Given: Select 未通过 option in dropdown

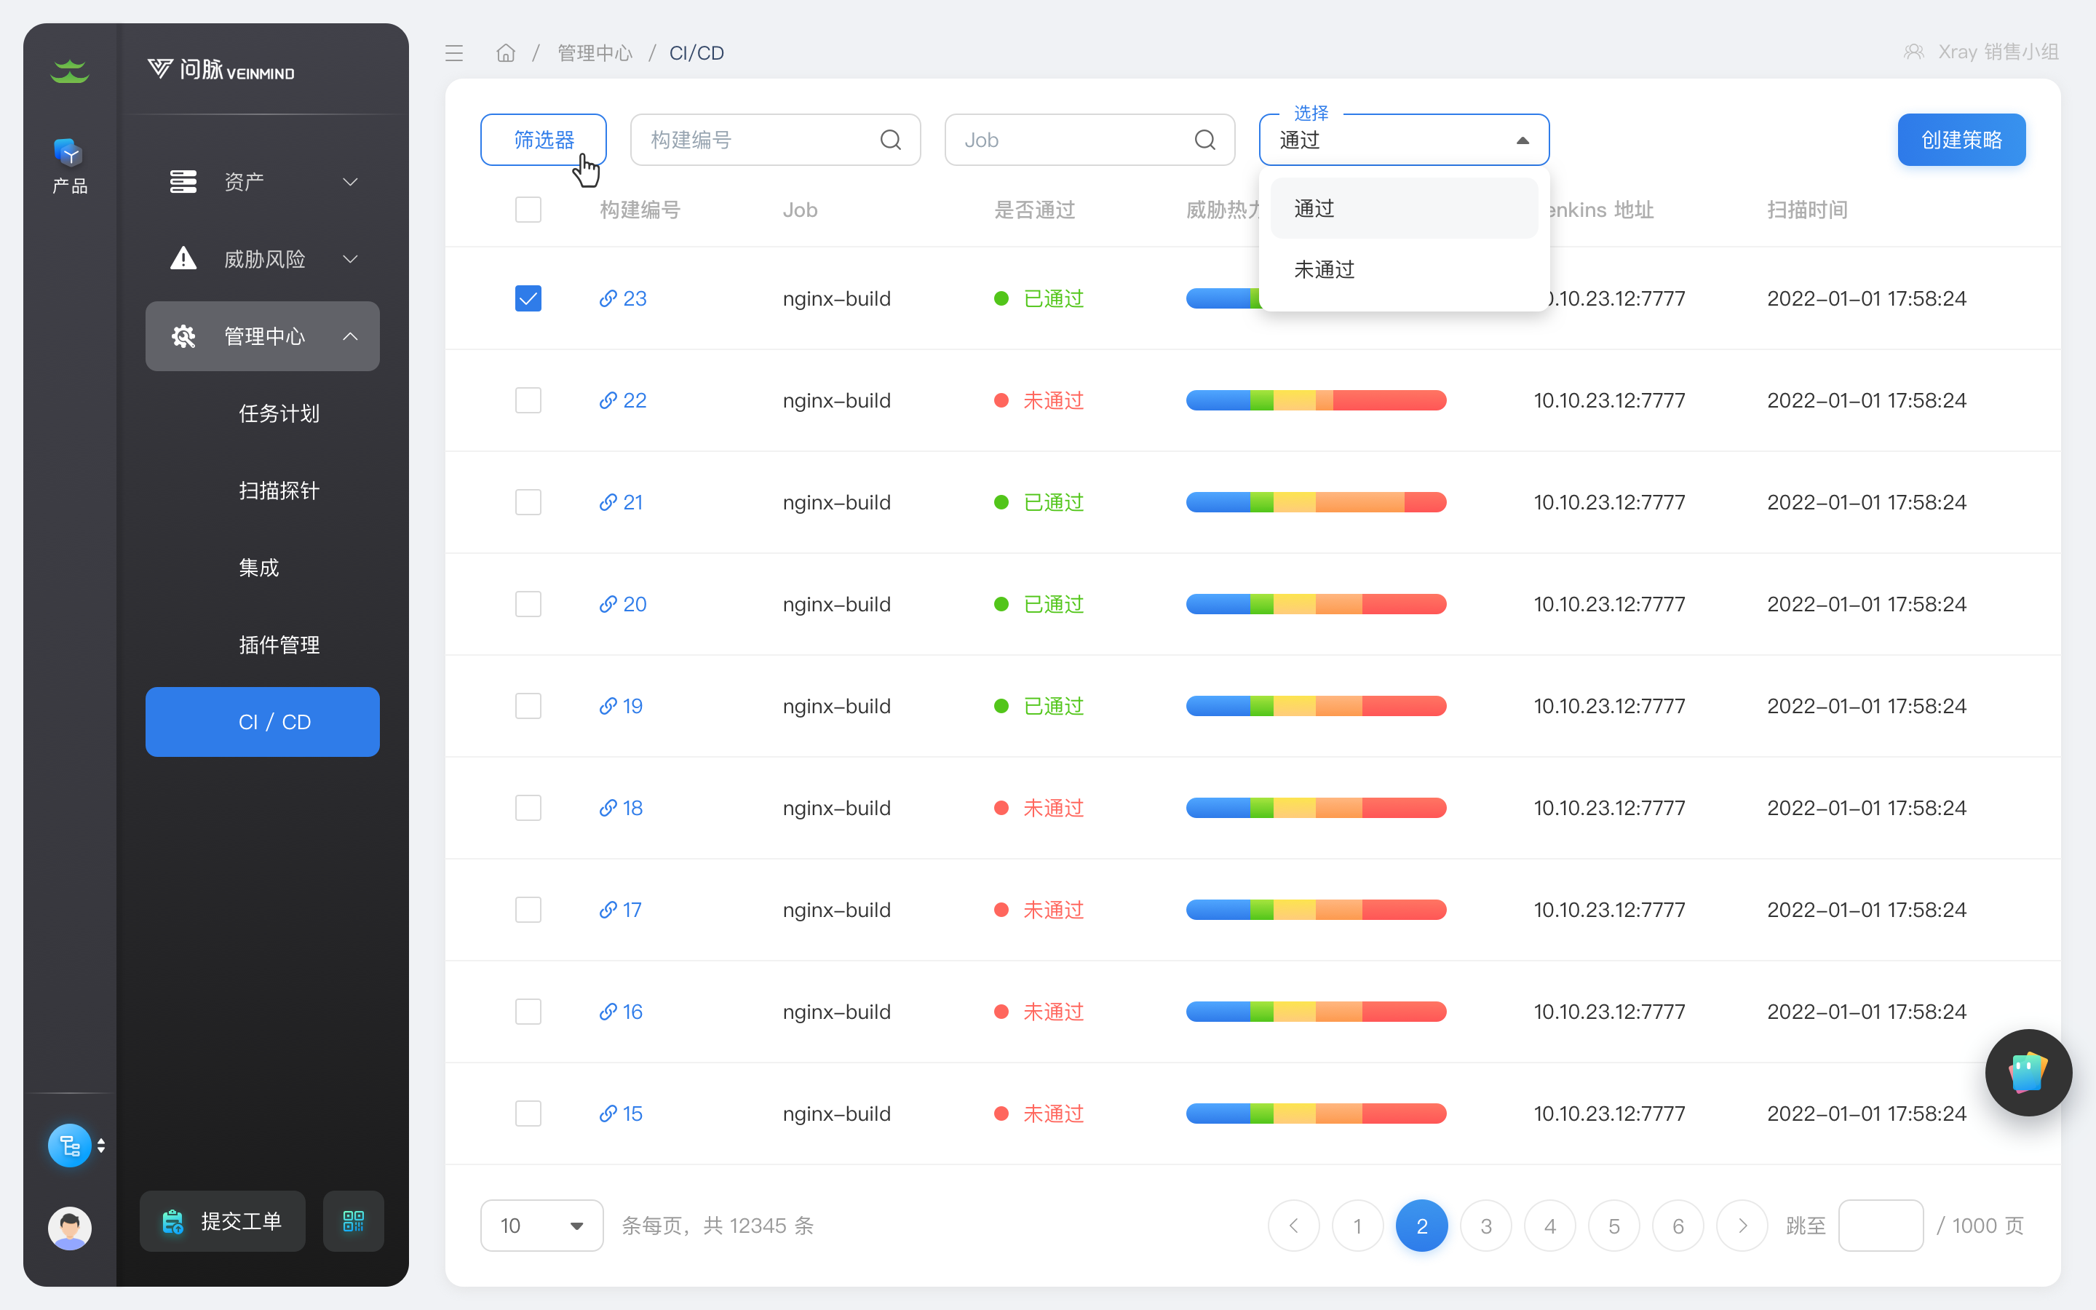Looking at the screenshot, I should click(x=1325, y=269).
